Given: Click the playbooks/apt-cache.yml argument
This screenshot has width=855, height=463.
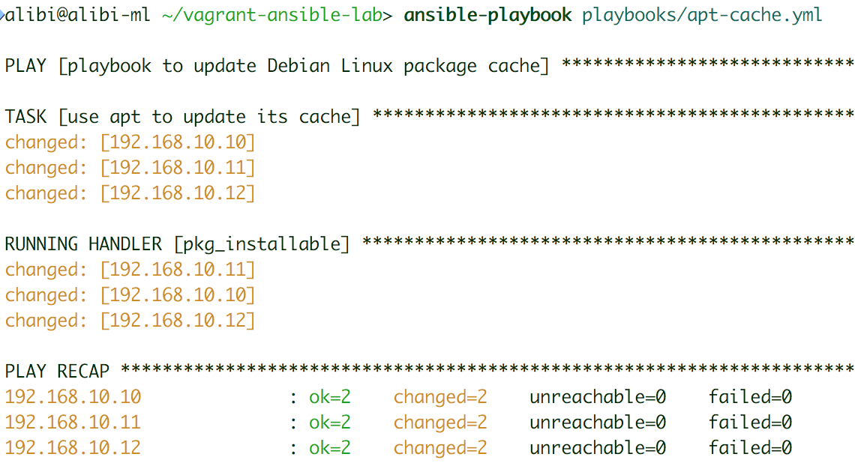Looking at the screenshot, I should [701, 15].
